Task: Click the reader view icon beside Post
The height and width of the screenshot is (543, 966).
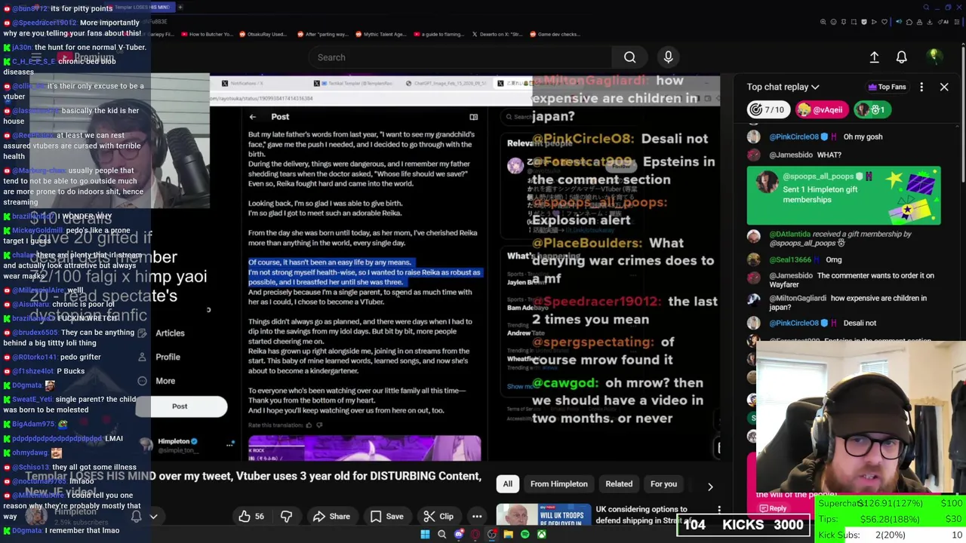Action: pos(473,117)
